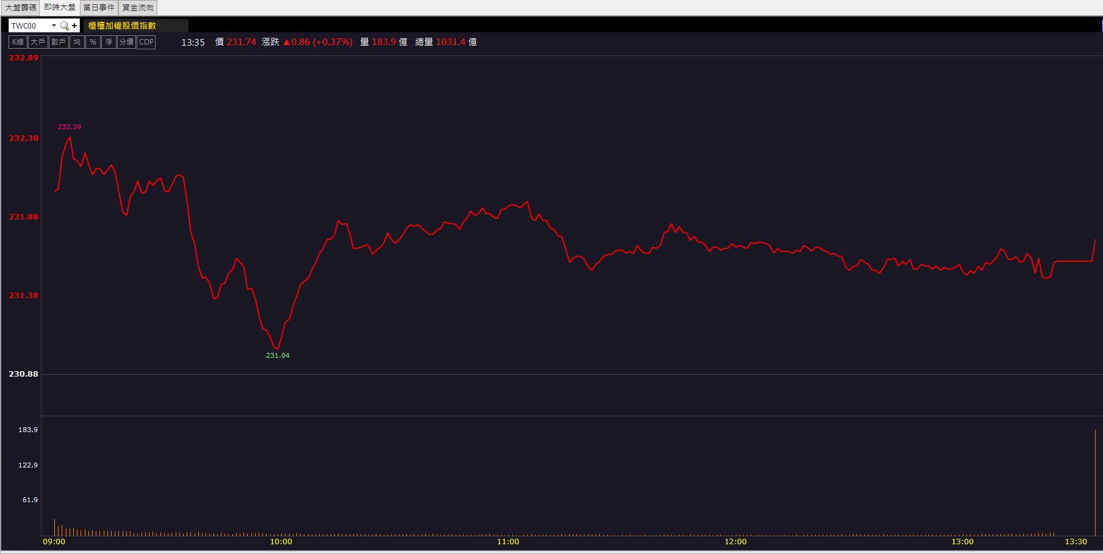
Task: Expand the TWC00 symbol dropdown arrow
Action: [54, 26]
